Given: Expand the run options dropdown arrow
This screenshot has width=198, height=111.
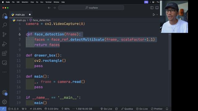Looking at the screenshot, I should (157, 15).
